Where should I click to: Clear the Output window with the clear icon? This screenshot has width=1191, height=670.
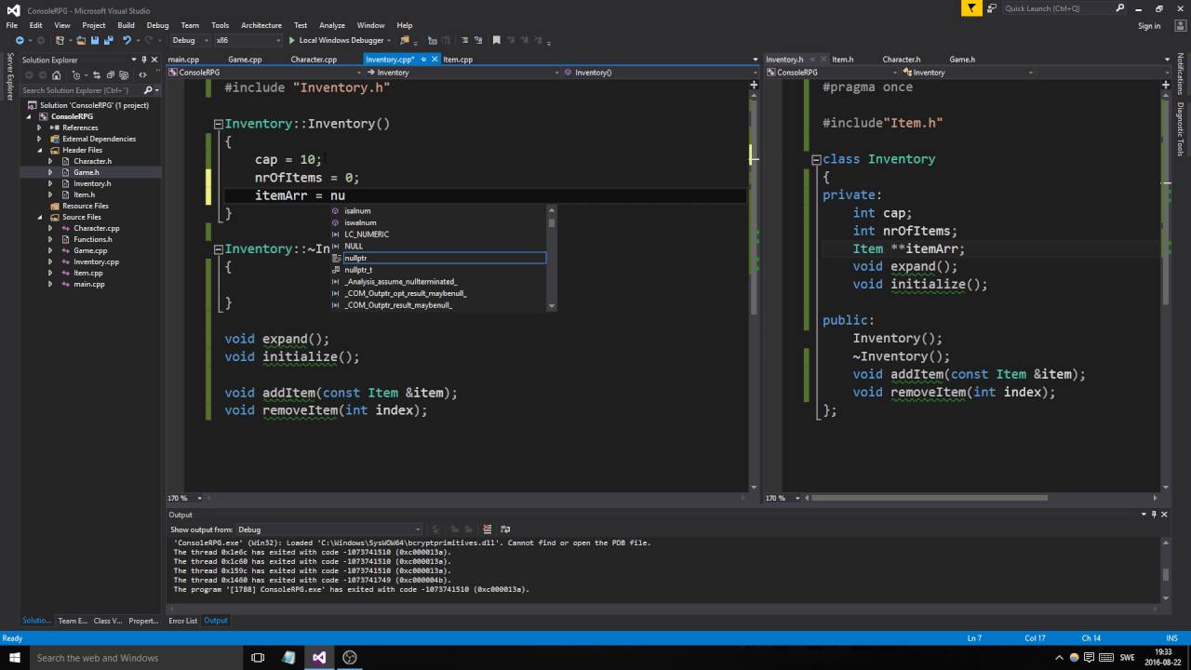click(488, 529)
